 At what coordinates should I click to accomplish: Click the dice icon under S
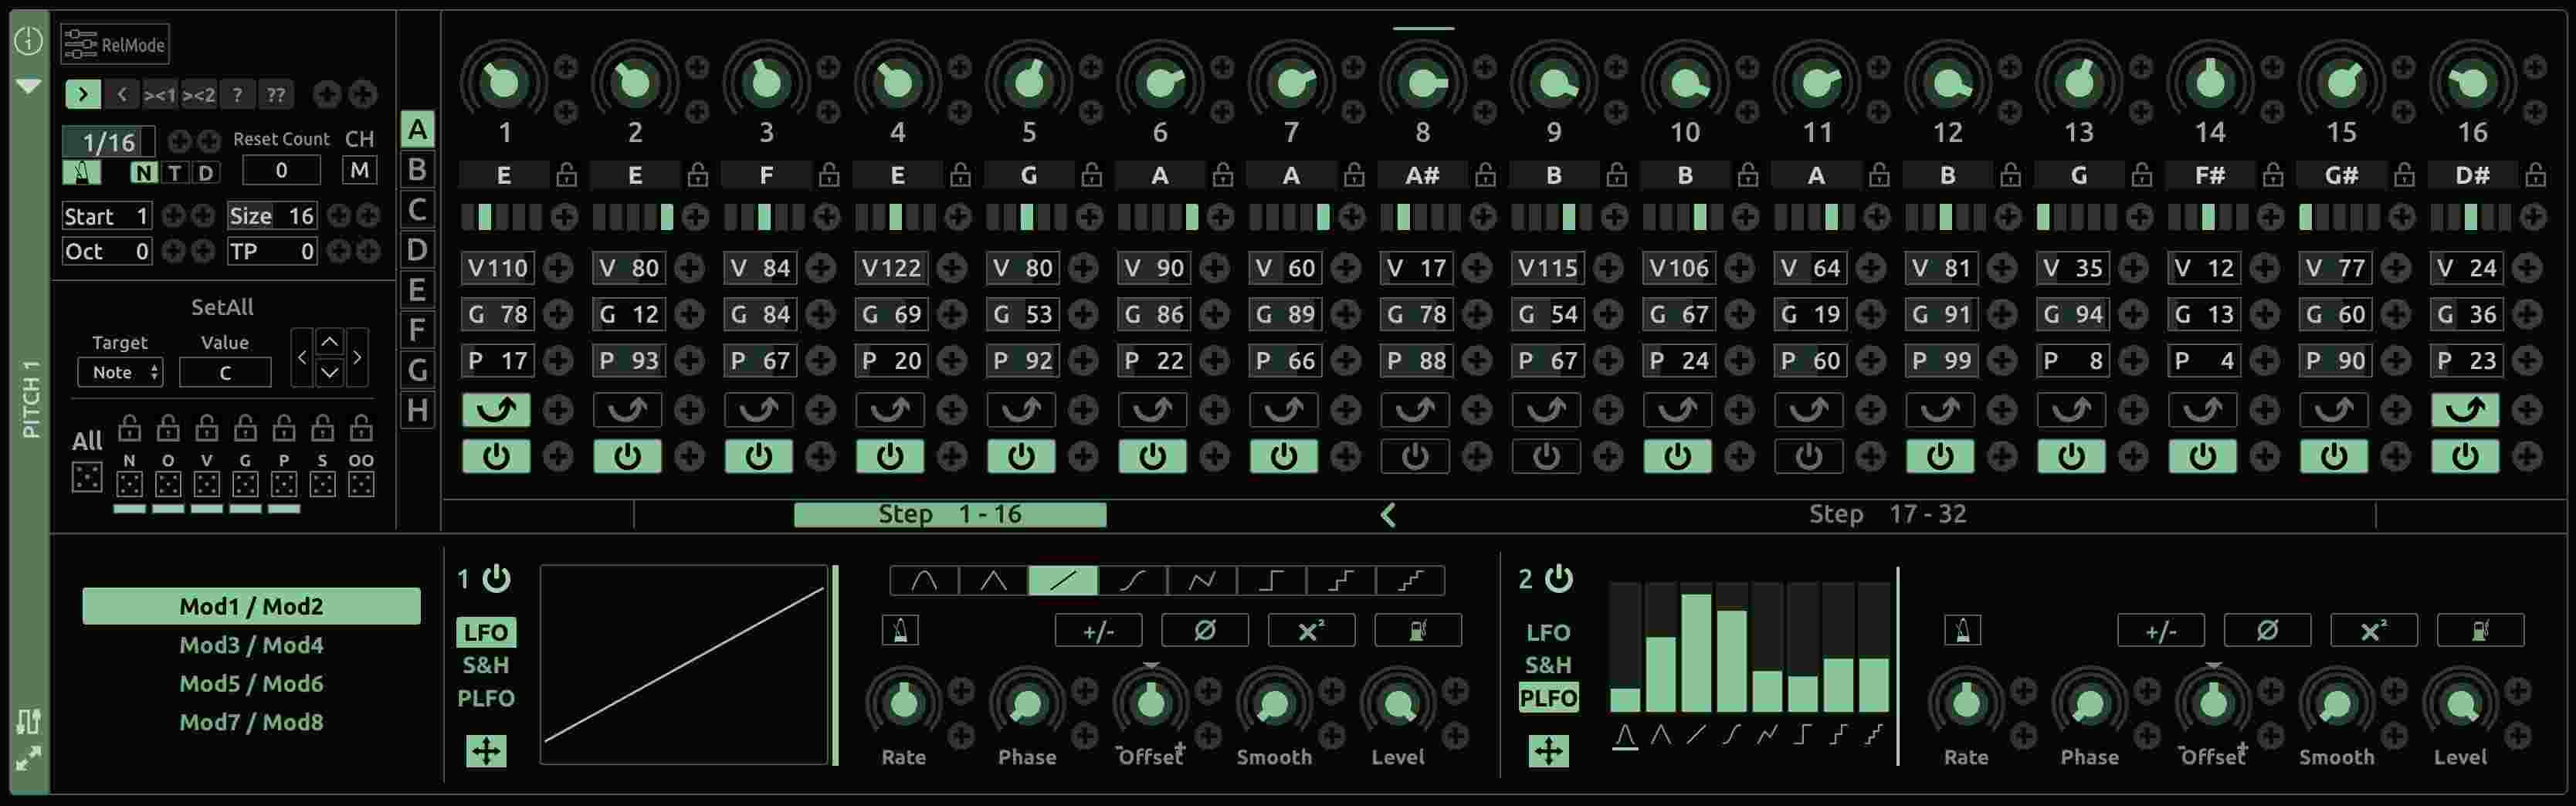pyautogui.click(x=322, y=485)
